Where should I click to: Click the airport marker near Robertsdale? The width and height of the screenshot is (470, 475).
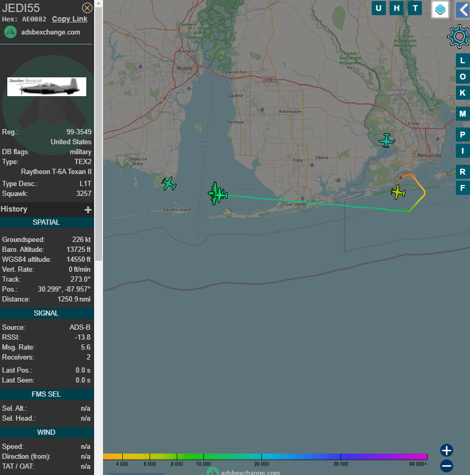coord(262,110)
